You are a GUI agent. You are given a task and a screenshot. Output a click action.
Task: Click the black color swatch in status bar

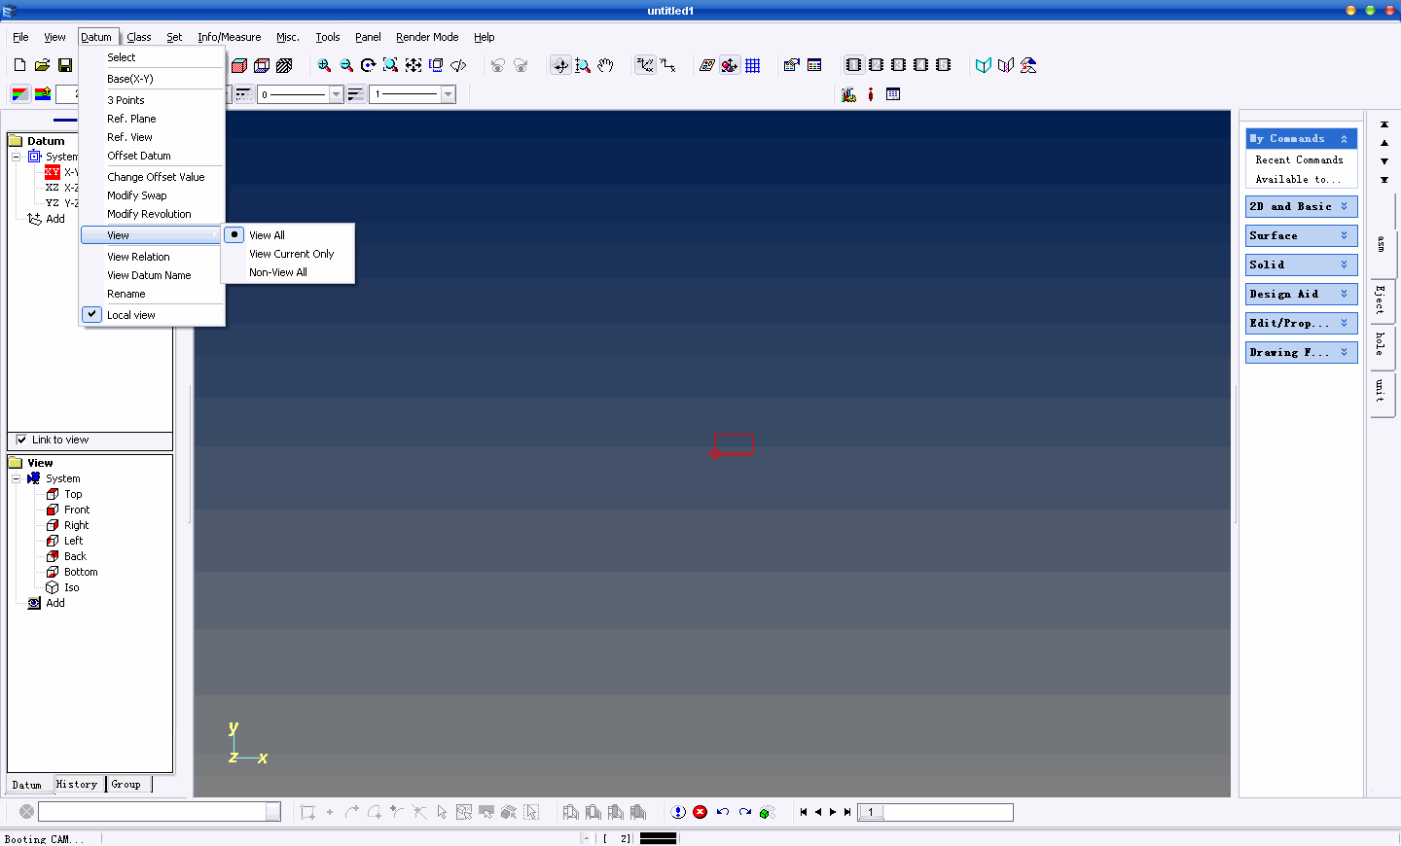(659, 838)
